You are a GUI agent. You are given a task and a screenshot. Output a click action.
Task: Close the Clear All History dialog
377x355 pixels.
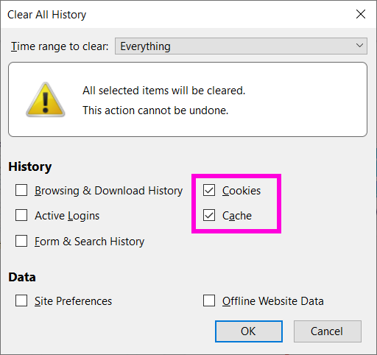361,14
